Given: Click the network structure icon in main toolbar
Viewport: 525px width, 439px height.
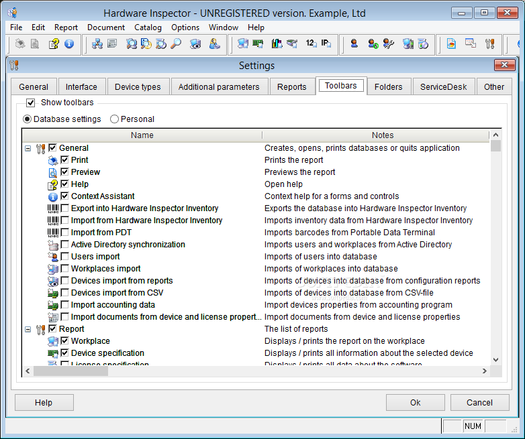Looking at the screenshot, I should (x=97, y=44).
